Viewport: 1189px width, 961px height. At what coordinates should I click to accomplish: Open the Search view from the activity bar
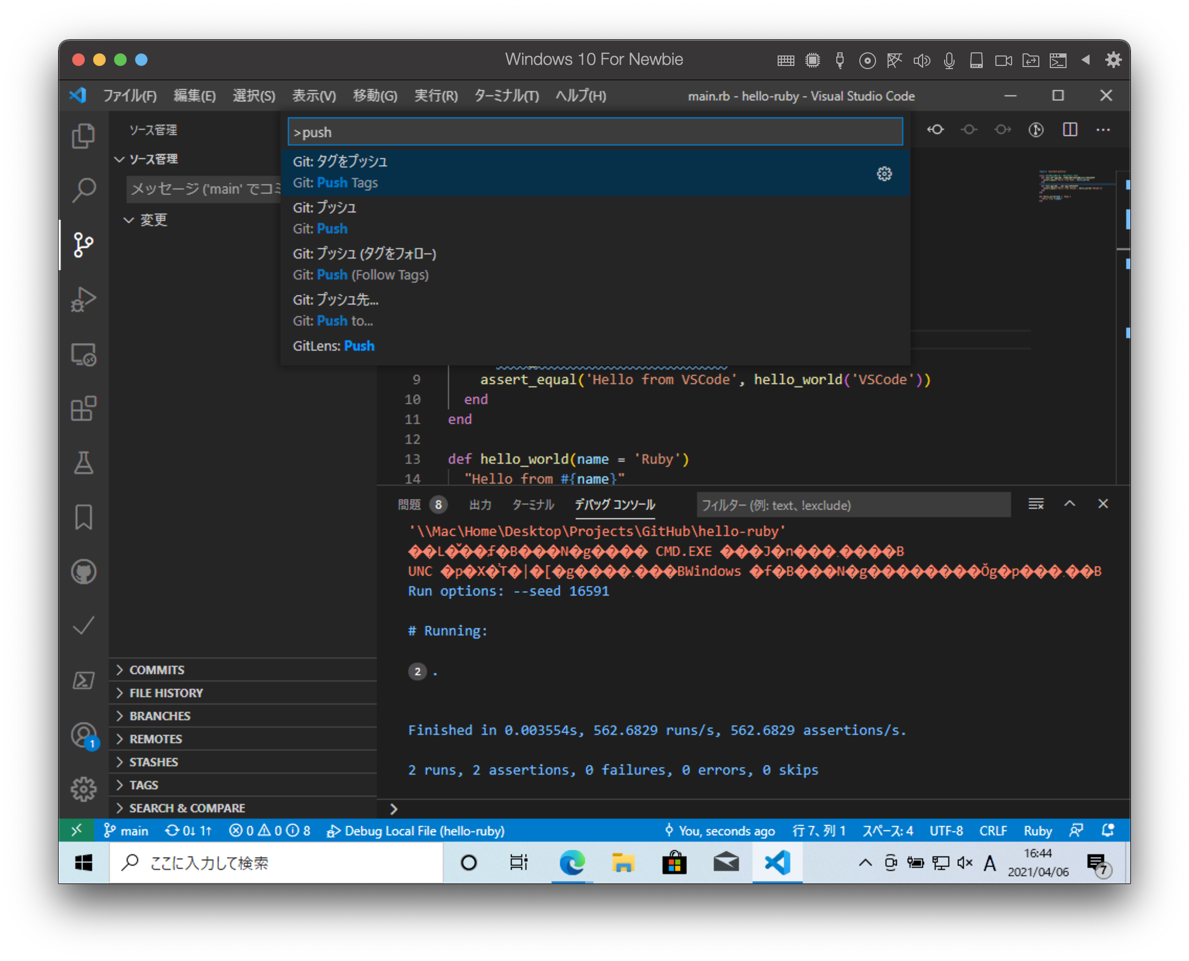click(x=83, y=189)
